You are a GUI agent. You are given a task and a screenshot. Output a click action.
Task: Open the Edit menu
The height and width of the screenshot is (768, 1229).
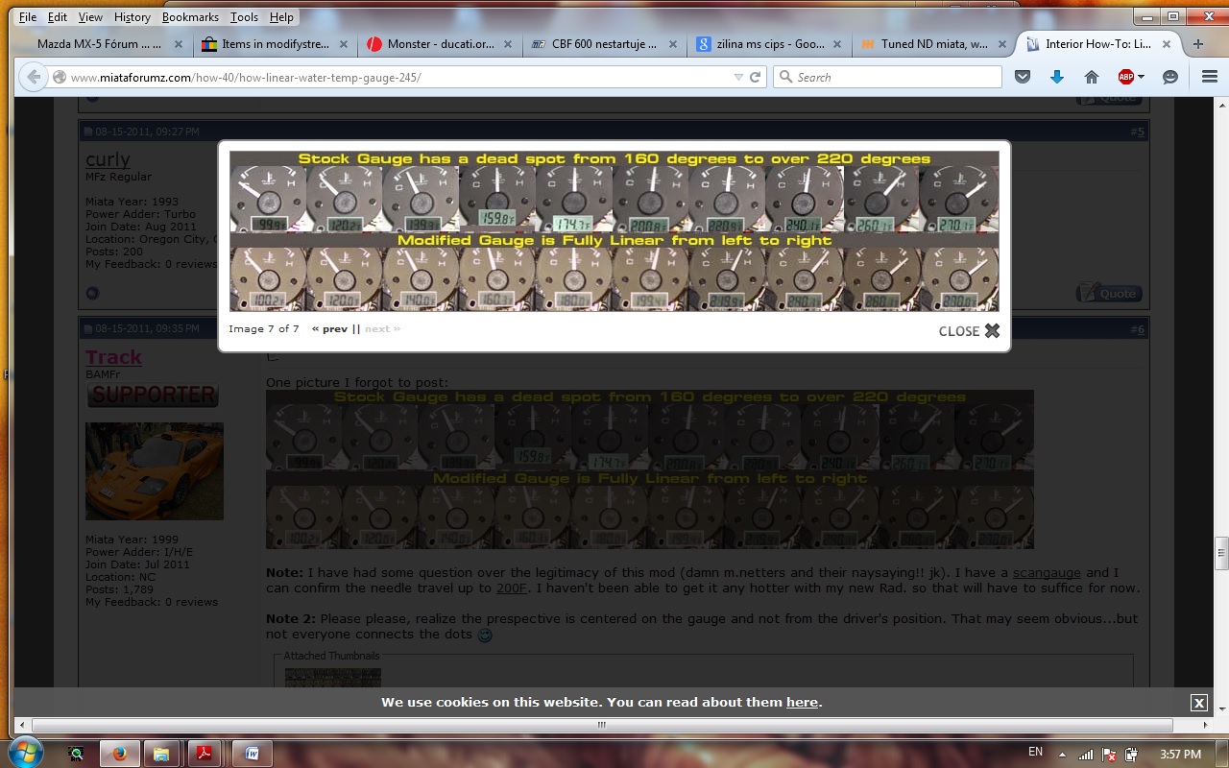click(x=58, y=17)
